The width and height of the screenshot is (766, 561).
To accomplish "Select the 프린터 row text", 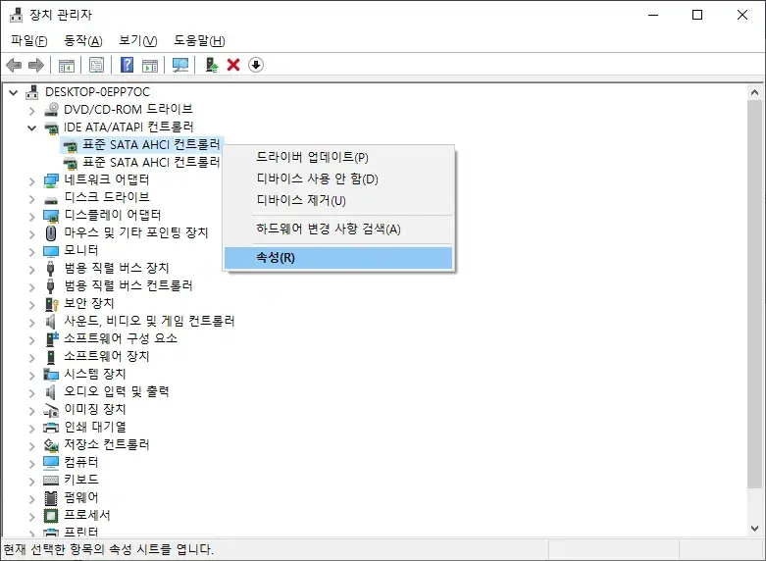I will pos(81,532).
